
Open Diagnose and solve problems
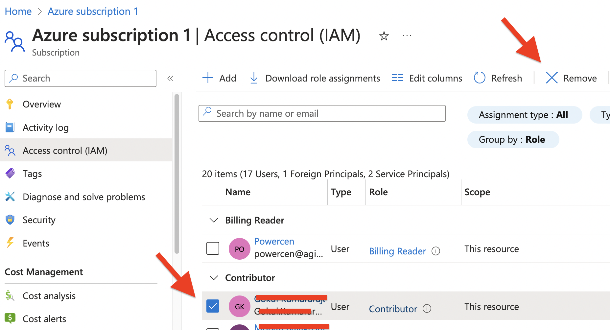[84, 197]
